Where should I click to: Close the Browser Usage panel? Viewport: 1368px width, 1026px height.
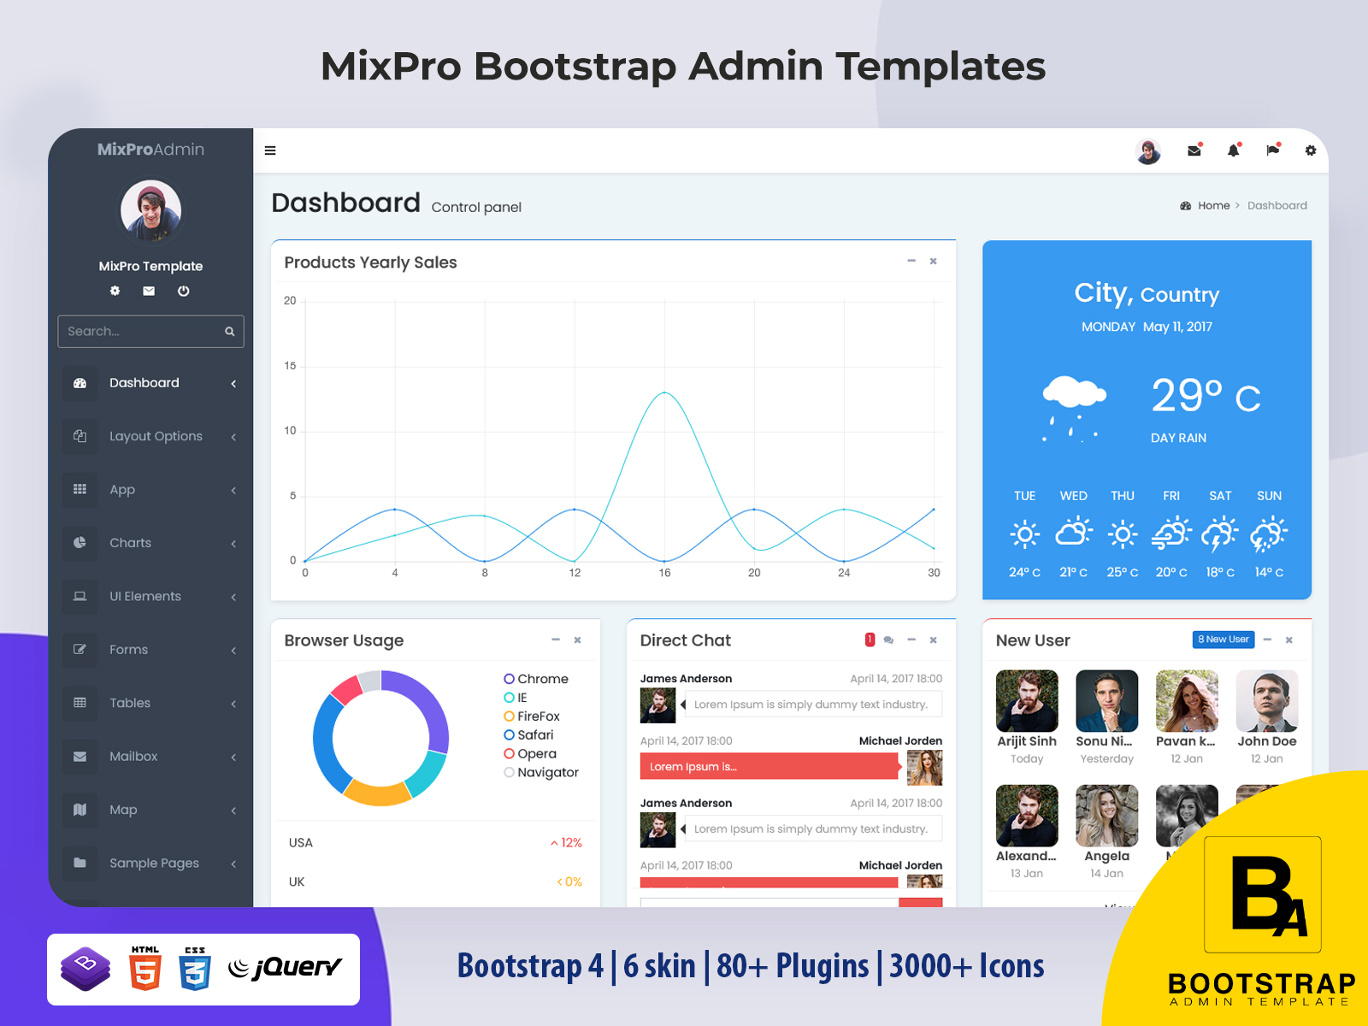[x=578, y=640]
